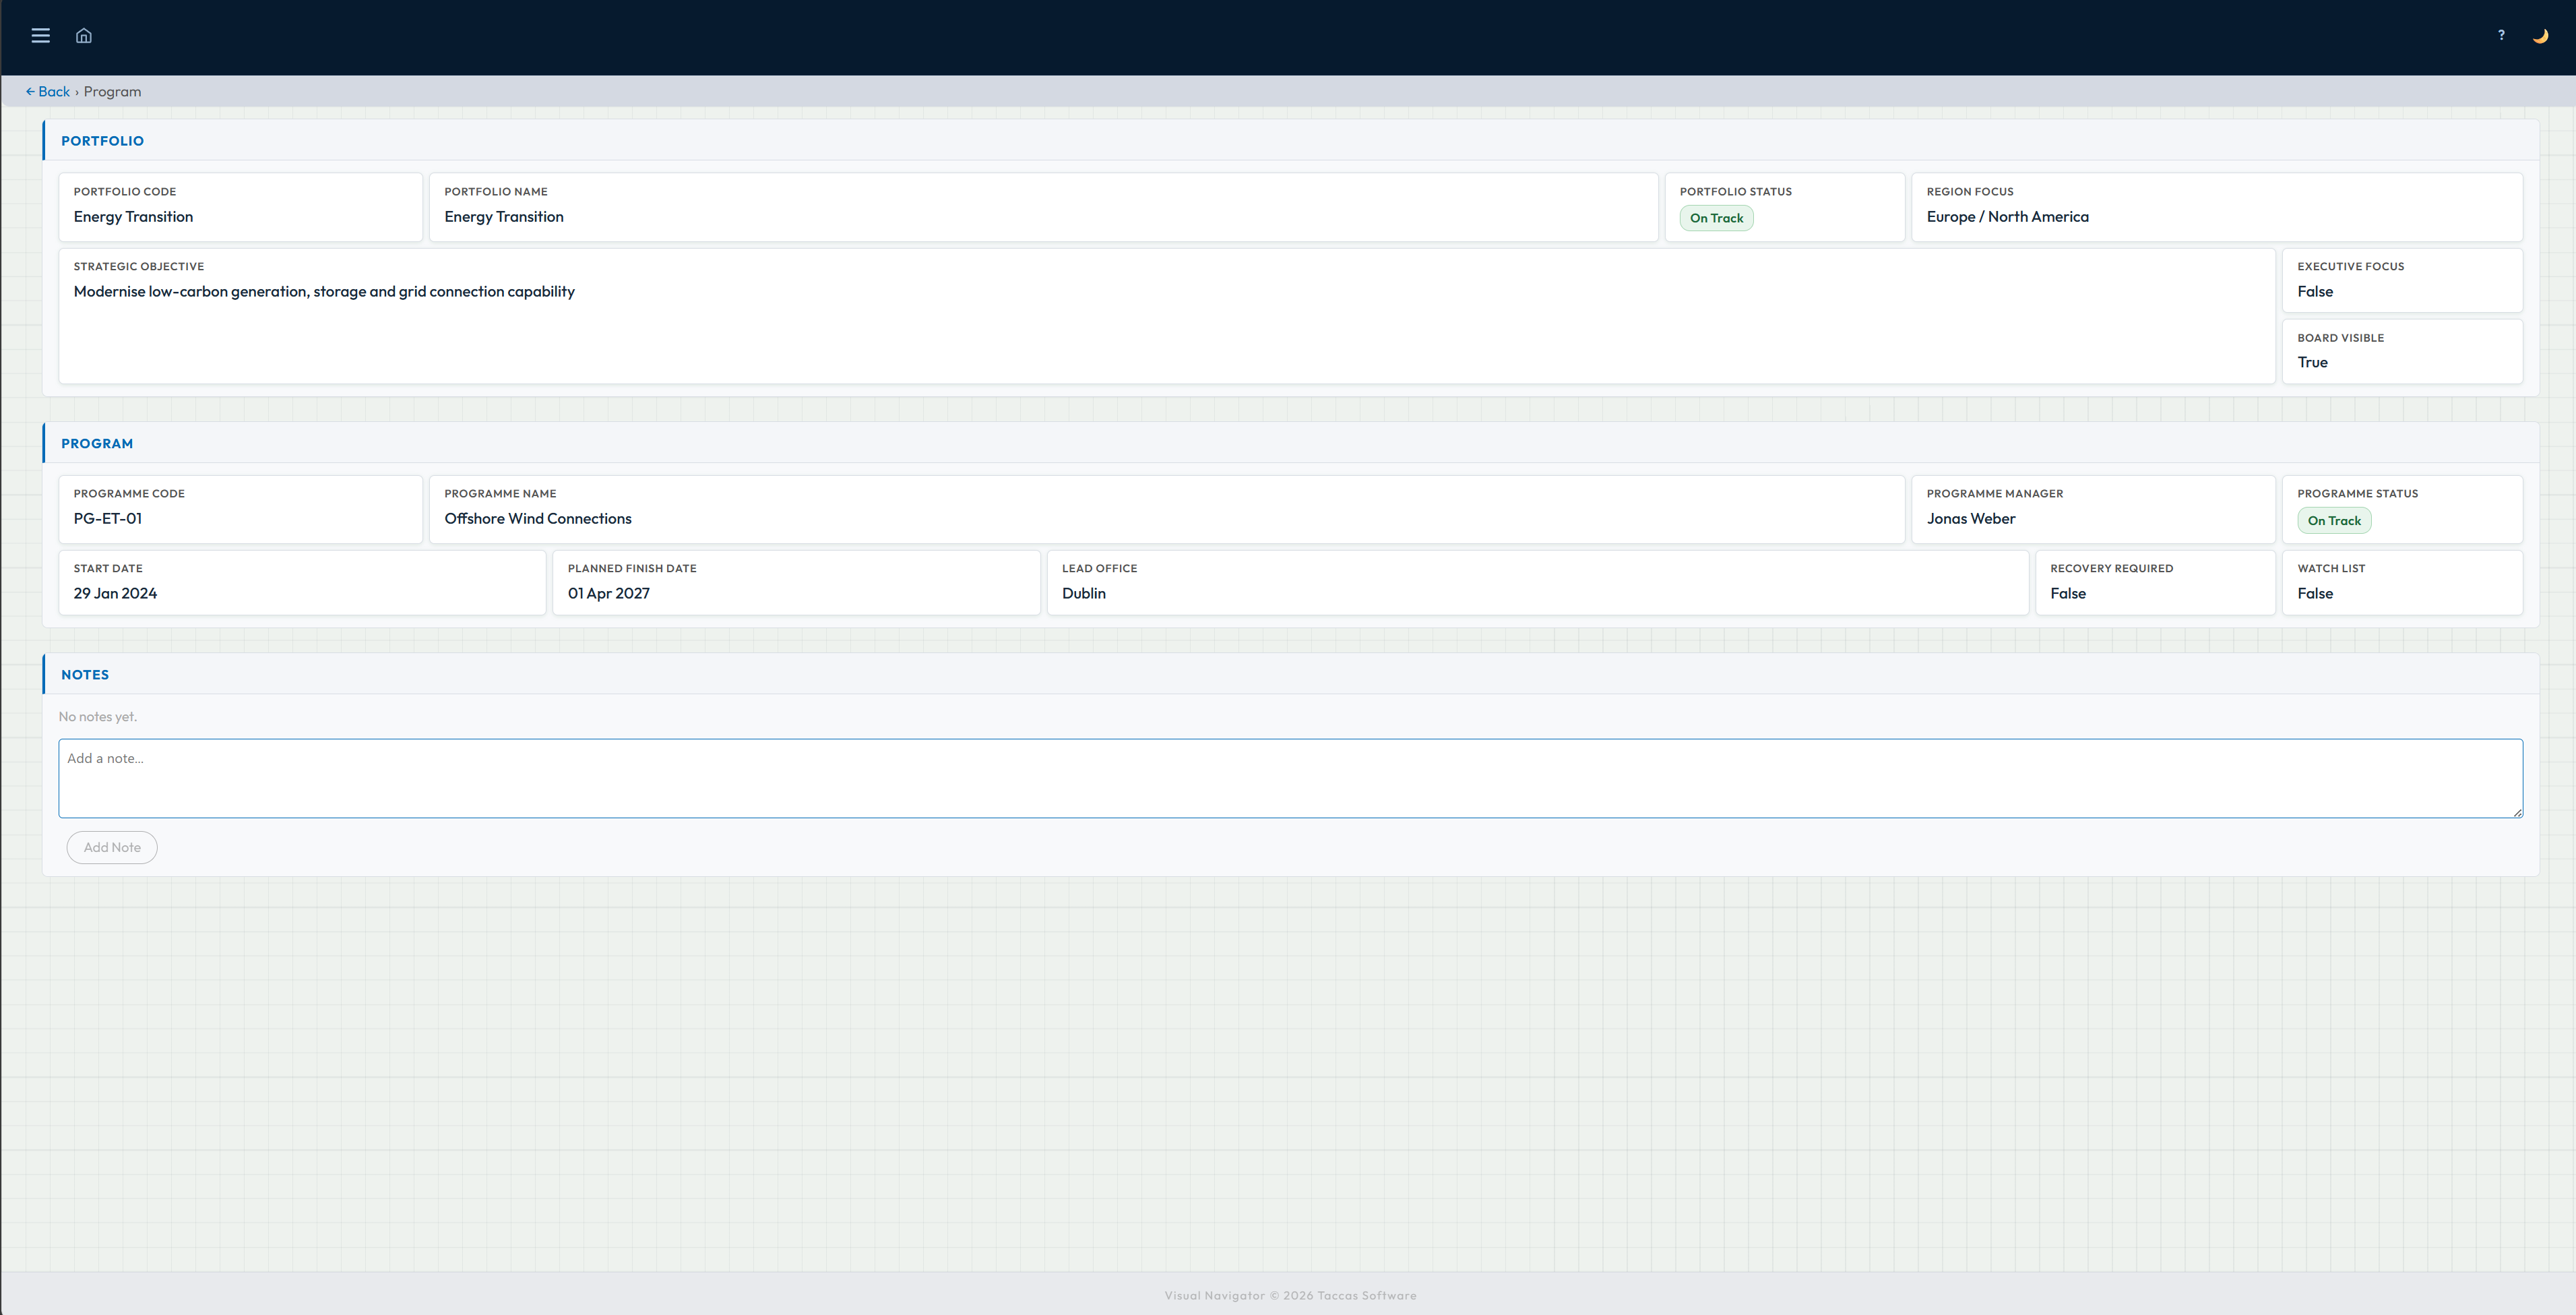Click the Portfolio Name value Energy Transition
Image resolution: width=2576 pixels, height=1315 pixels.
click(x=504, y=217)
